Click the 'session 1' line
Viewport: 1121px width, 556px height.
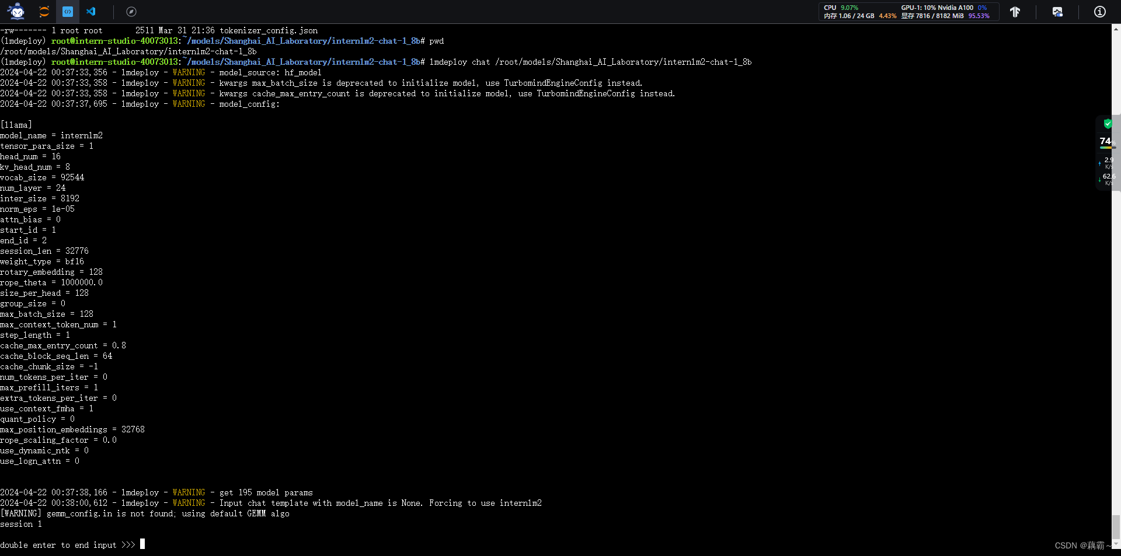(21, 524)
